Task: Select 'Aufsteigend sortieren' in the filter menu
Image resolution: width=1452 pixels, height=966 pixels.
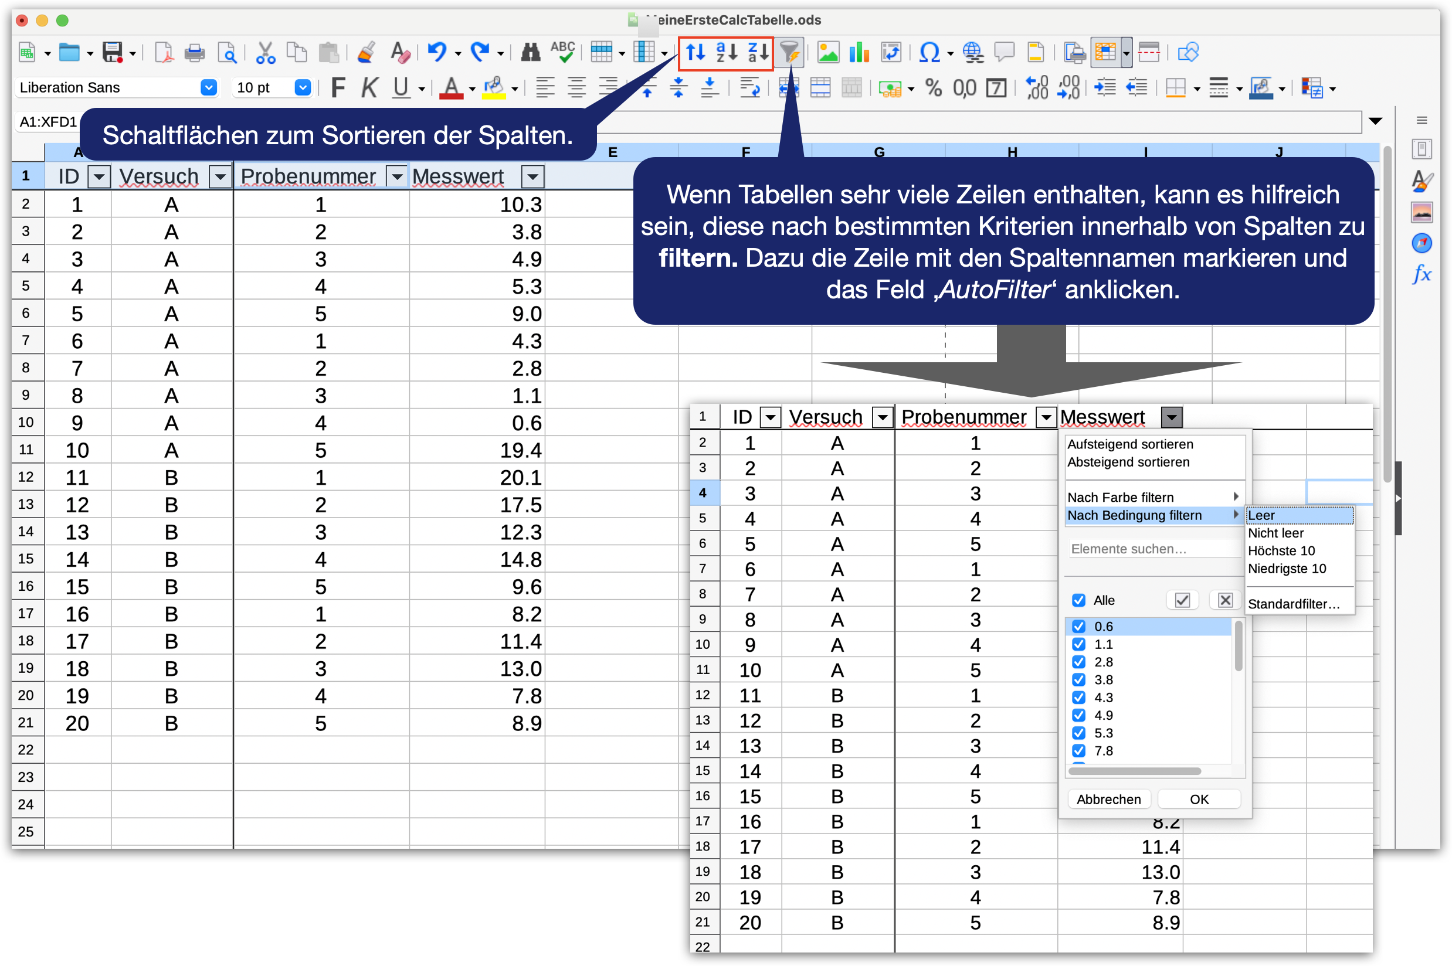Action: (x=1129, y=444)
